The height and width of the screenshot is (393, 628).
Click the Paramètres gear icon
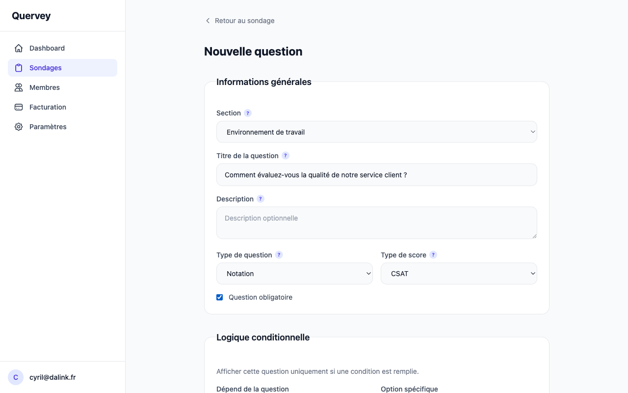point(18,126)
